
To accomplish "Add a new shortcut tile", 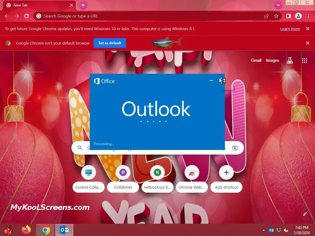I will [226, 179].
